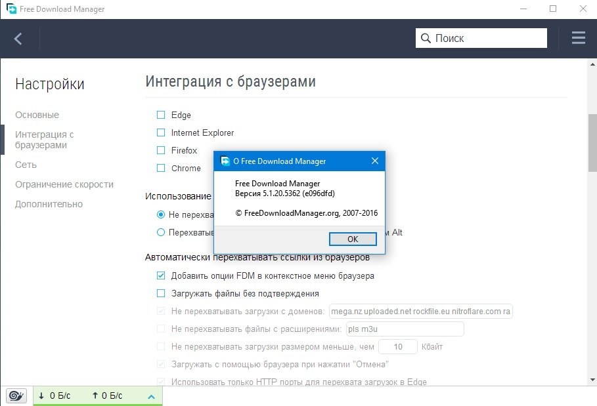This screenshot has width=597, height=406.
Task: Toggle snail mode icon in status bar
Action: [x=16, y=396]
